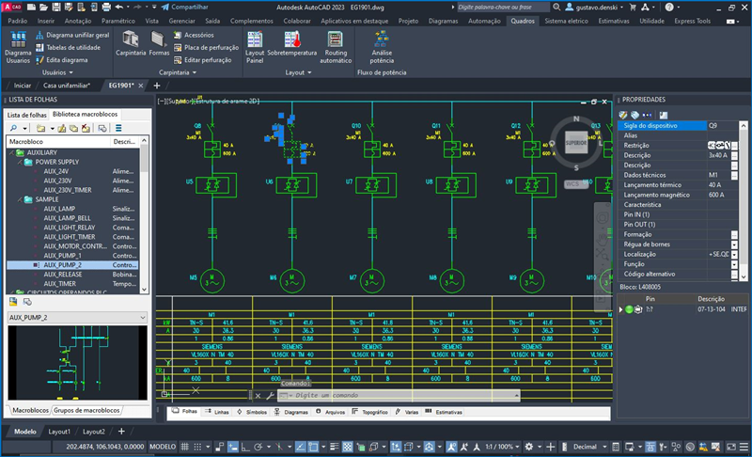Toggle the MODELO space button in status bar
This screenshot has height=457, width=752.
163,447
